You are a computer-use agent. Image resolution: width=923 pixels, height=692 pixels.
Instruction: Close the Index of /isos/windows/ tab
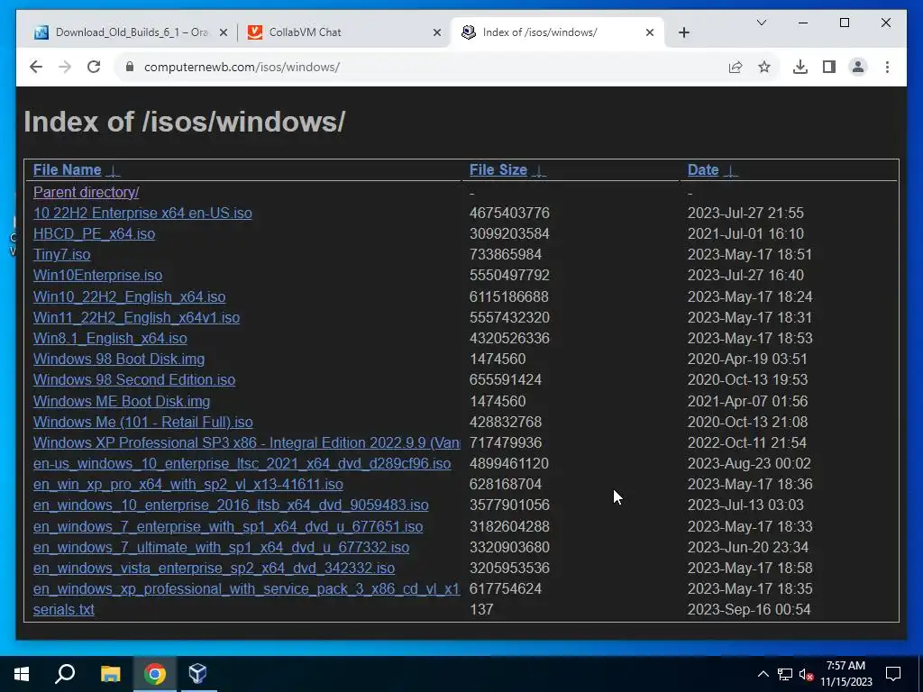tap(650, 32)
